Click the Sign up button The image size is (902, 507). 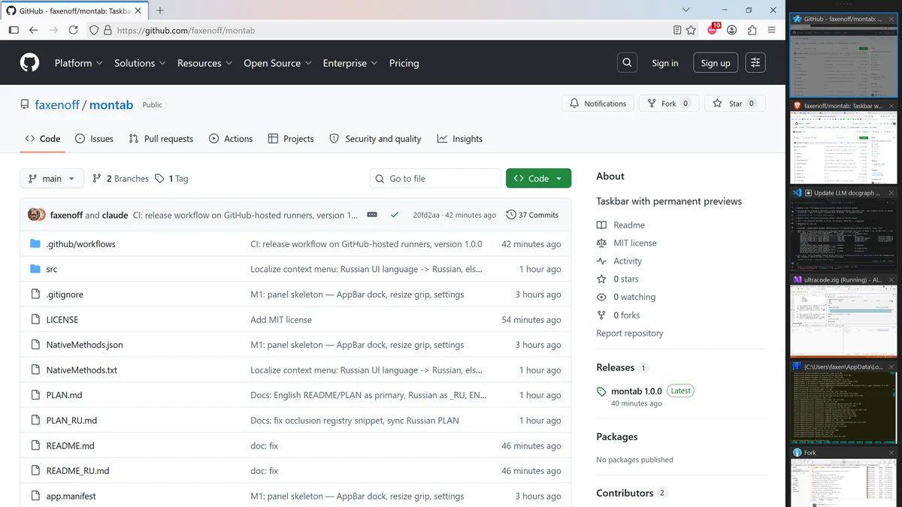(x=716, y=63)
